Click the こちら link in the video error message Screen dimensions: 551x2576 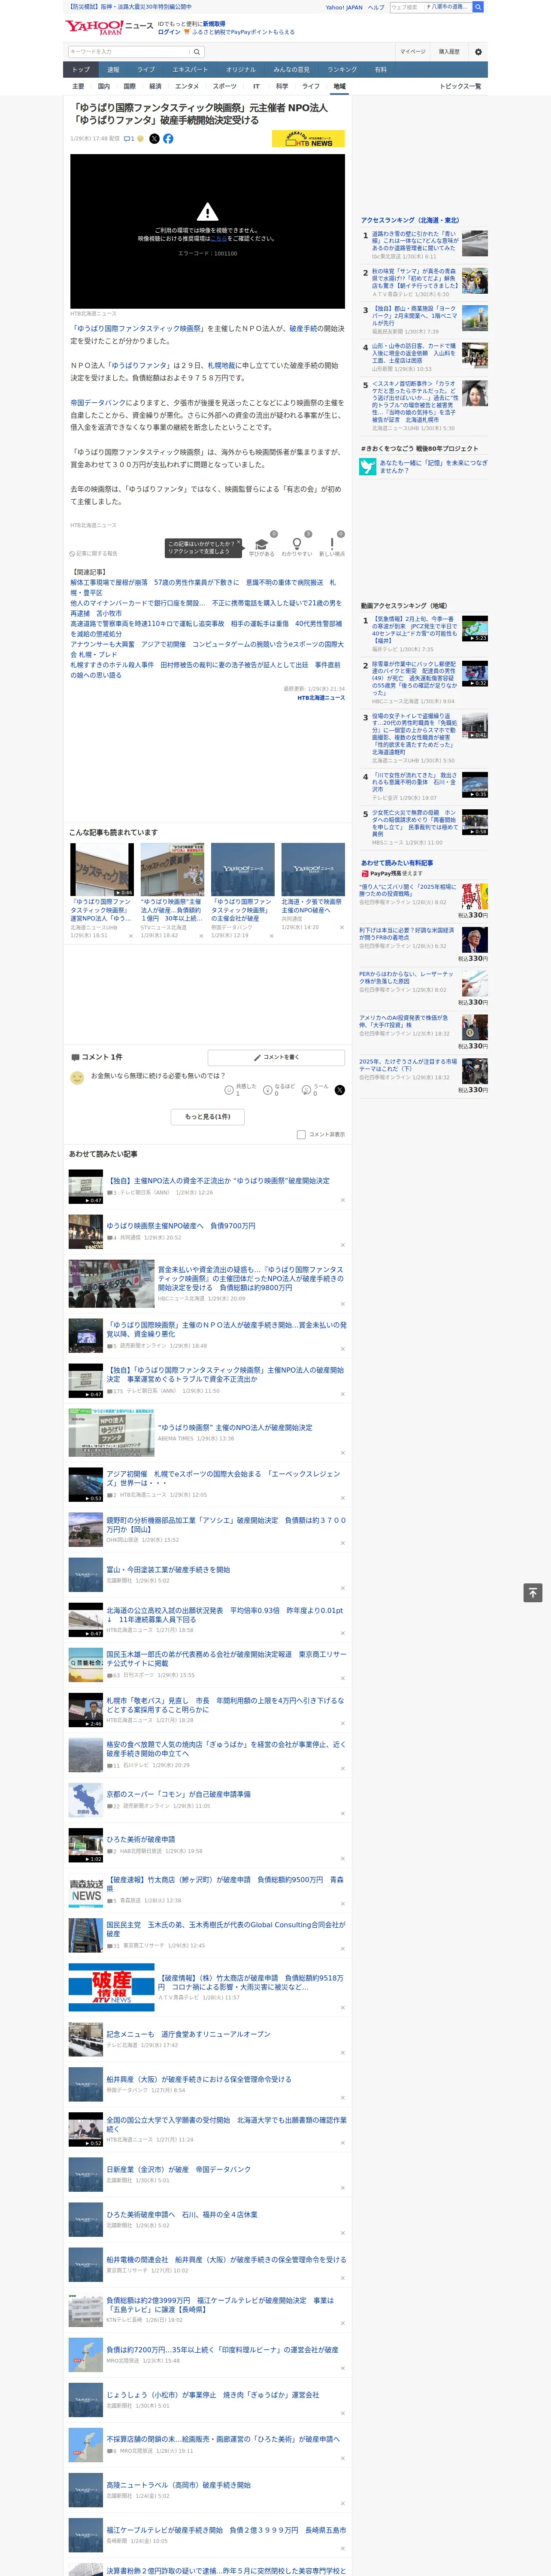[218, 239]
